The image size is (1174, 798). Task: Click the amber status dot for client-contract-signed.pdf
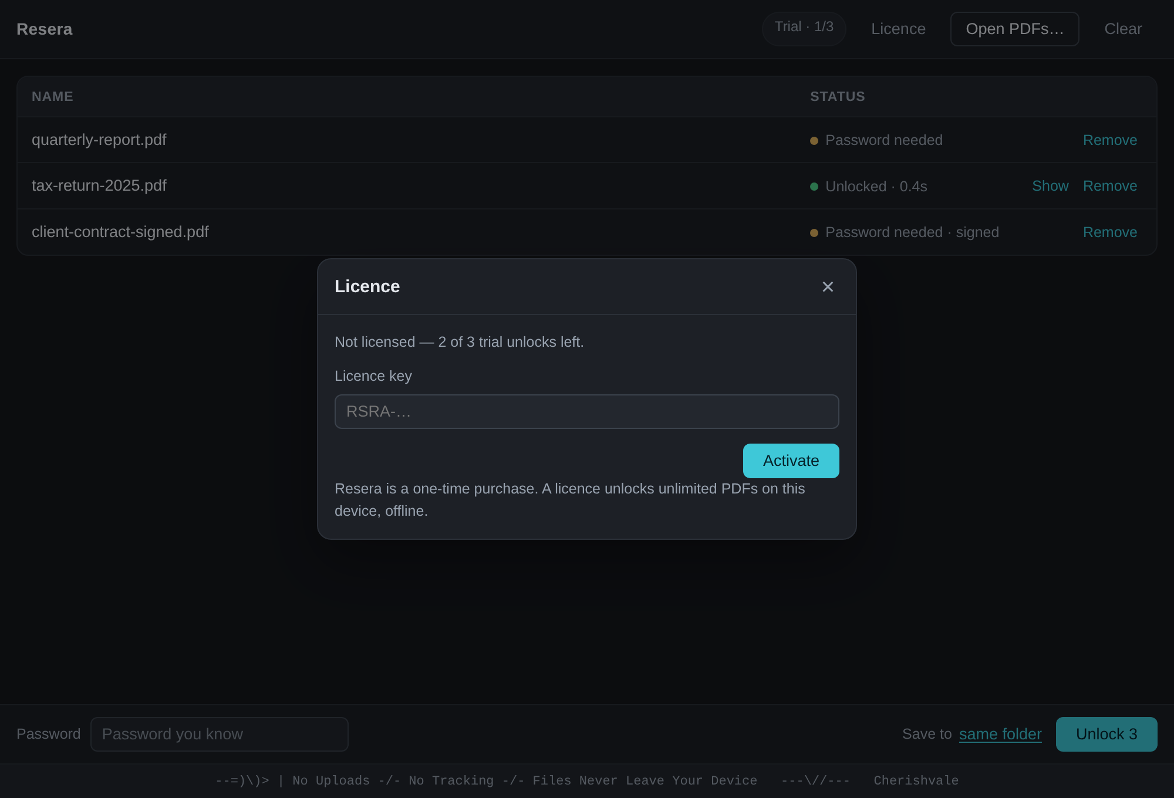pyautogui.click(x=814, y=233)
